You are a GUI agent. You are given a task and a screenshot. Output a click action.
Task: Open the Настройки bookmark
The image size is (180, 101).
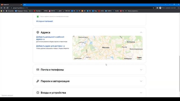[x=10, y=11]
